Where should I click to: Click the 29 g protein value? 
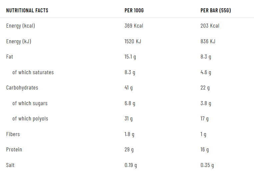[x=129, y=150]
